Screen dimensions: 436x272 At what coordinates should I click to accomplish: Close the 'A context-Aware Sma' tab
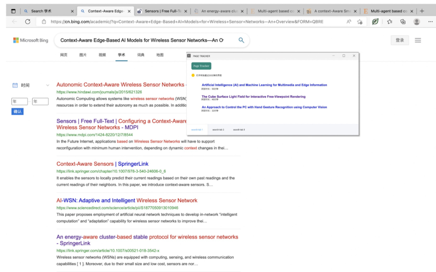[355, 11]
